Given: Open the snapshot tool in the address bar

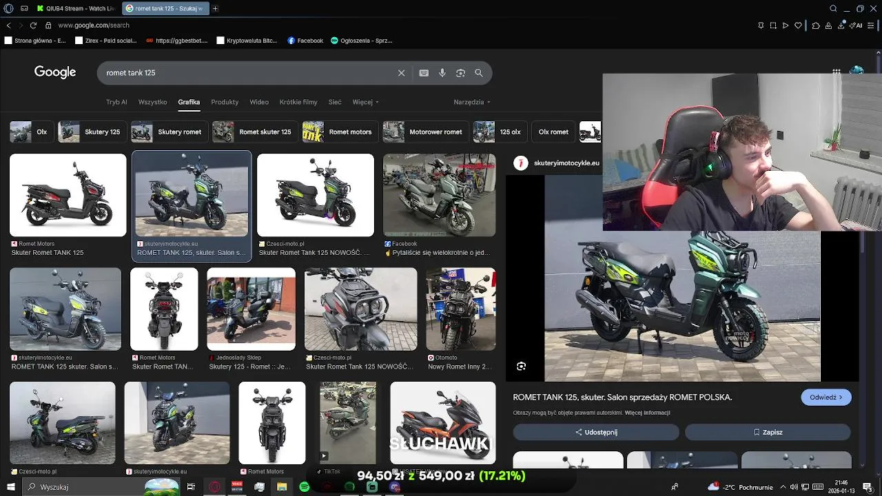Looking at the screenshot, I should [773, 25].
